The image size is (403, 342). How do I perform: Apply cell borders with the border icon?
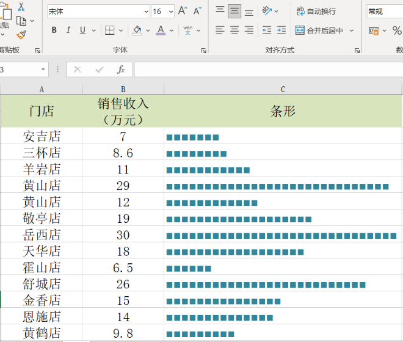109,30
